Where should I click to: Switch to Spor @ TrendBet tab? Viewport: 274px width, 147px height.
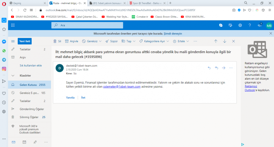pyautogui.click(x=147, y=3)
